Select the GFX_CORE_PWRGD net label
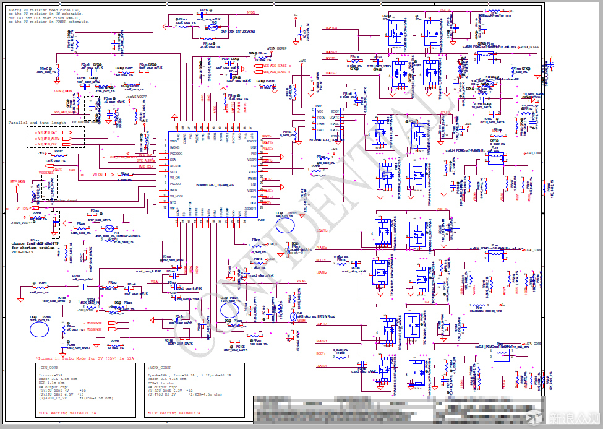This screenshot has width=603, height=429. [x=123, y=157]
